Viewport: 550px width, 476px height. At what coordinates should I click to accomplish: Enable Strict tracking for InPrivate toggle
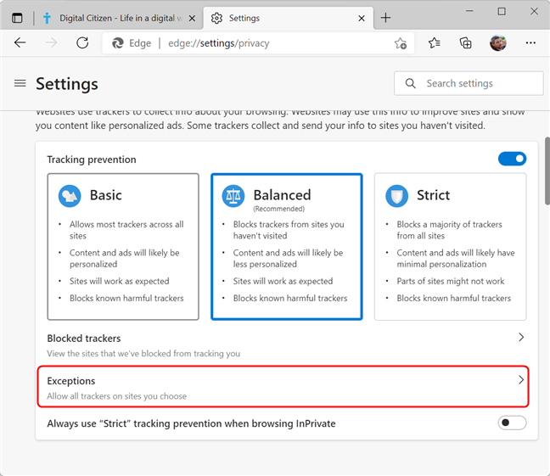(x=512, y=423)
